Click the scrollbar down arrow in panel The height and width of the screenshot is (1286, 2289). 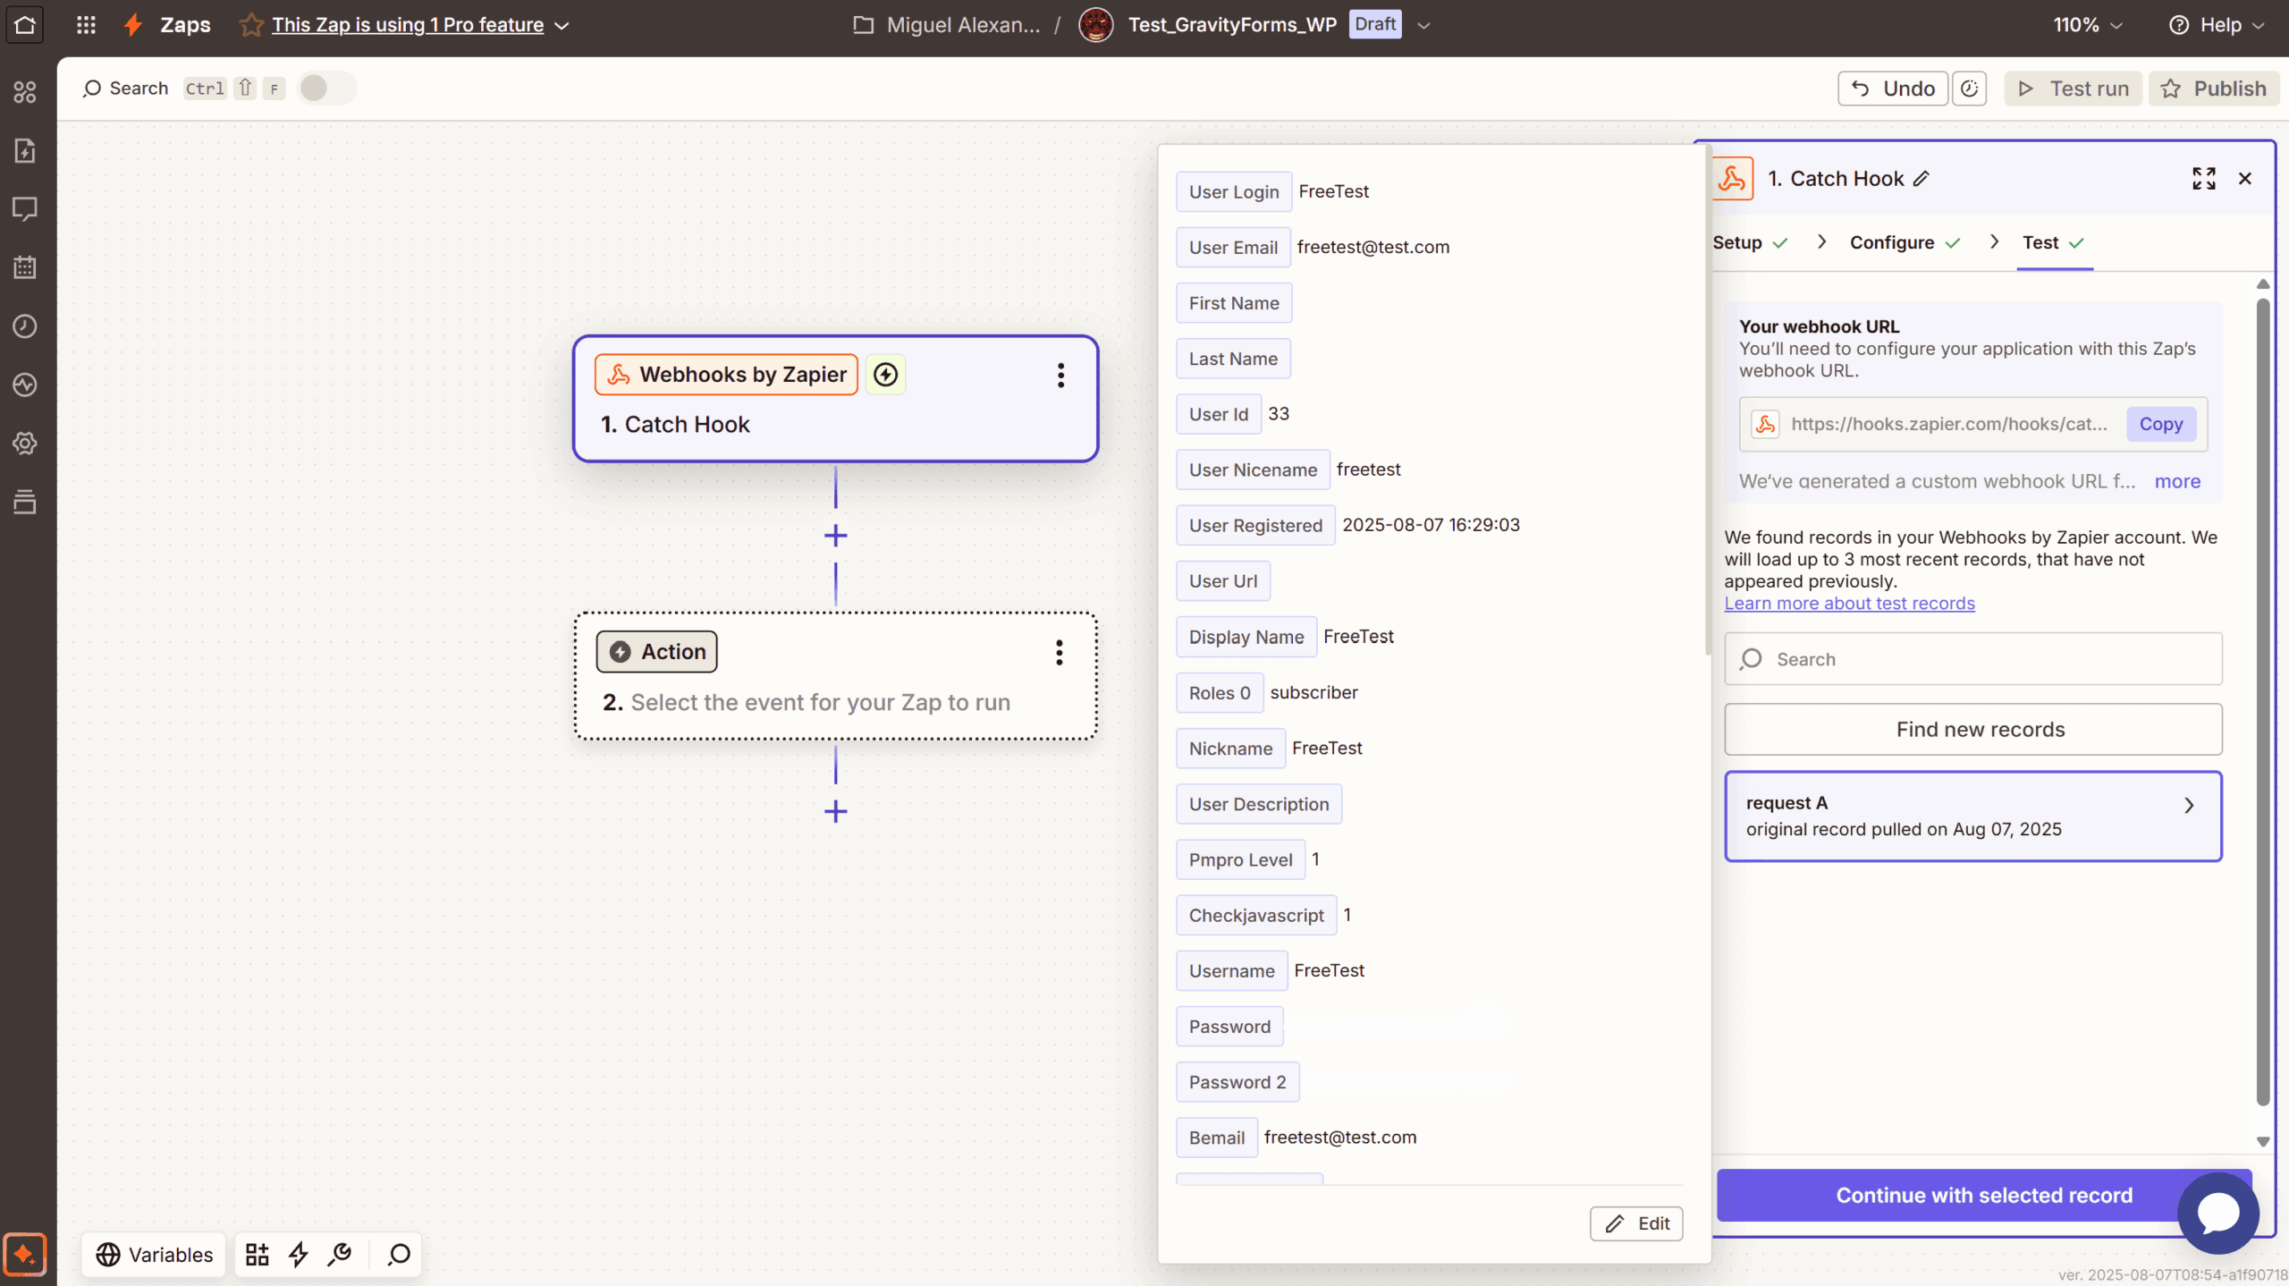(2263, 1142)
